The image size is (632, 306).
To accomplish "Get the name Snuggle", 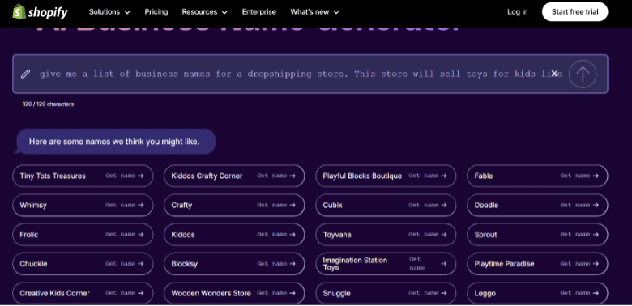I will coord(386,293).
